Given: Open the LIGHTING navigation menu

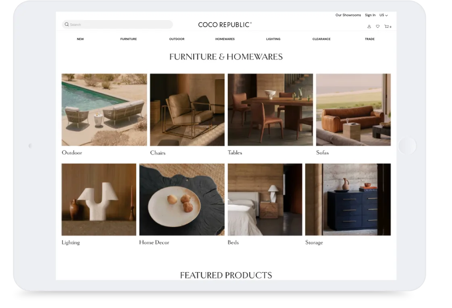Looking at the screenshot, I should [273, 39].
